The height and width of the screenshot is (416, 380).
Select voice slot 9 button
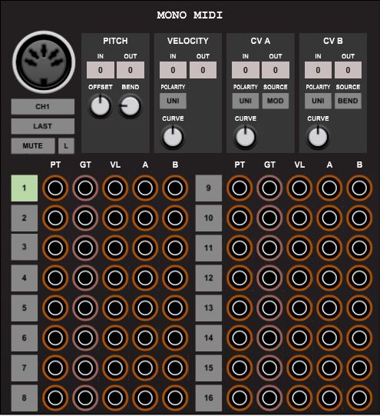coord(209,188)
